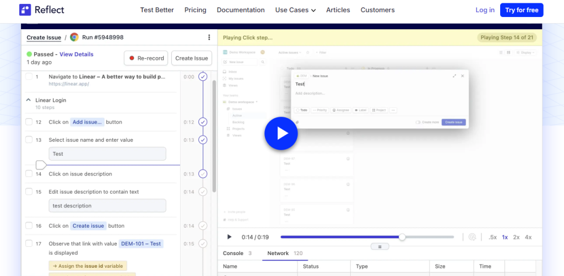The width and height of the screenshot is (564, 276).
Task: Click the Chrome browser icon by Run #5948998
Action: [74, 37]
